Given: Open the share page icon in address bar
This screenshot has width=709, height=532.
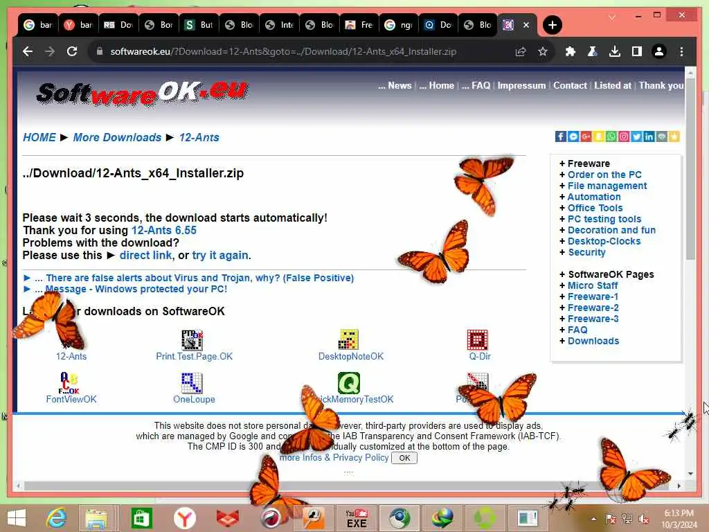Looking at the screenshot, I should (521, 51).
